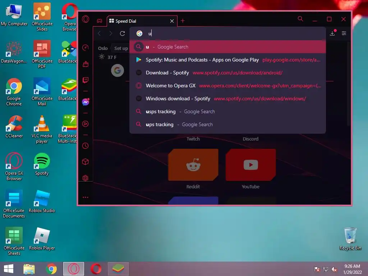Open VLC media player desktop shortcut

42,129
